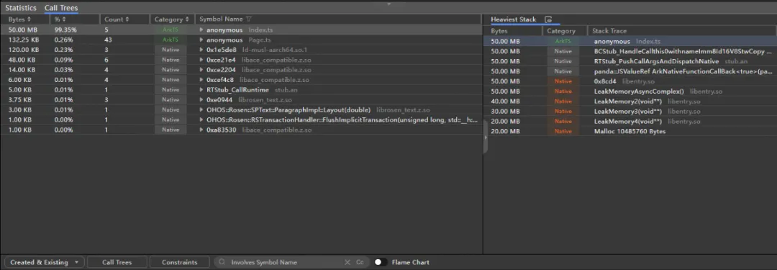Click the Stack Trace column header
Screen dimensions: 777x270
click(x=609, y=31)
